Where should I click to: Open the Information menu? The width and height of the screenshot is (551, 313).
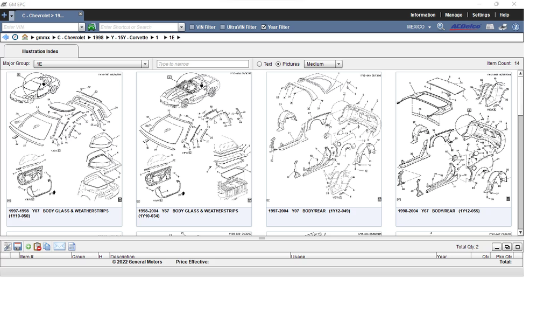(x=422, y=15)
